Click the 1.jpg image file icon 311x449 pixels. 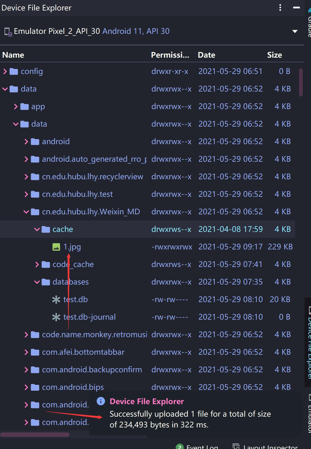tap(56, 247)
